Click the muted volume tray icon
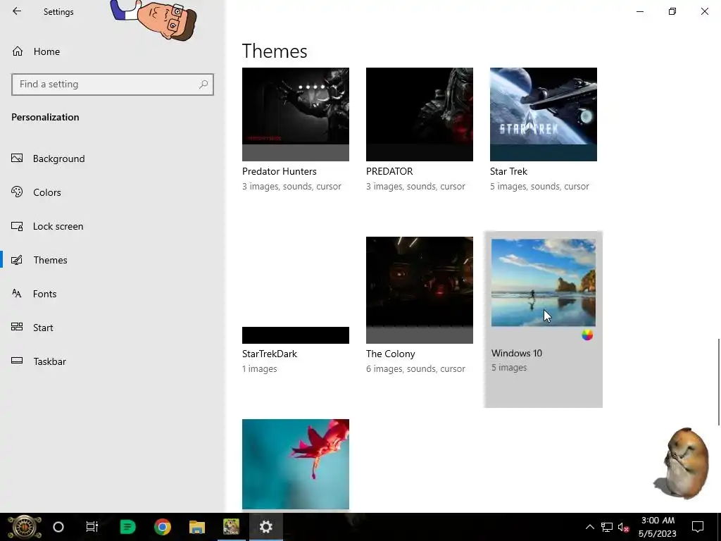The width and height of the screenshot is (721, 541). tap(624, 527)
